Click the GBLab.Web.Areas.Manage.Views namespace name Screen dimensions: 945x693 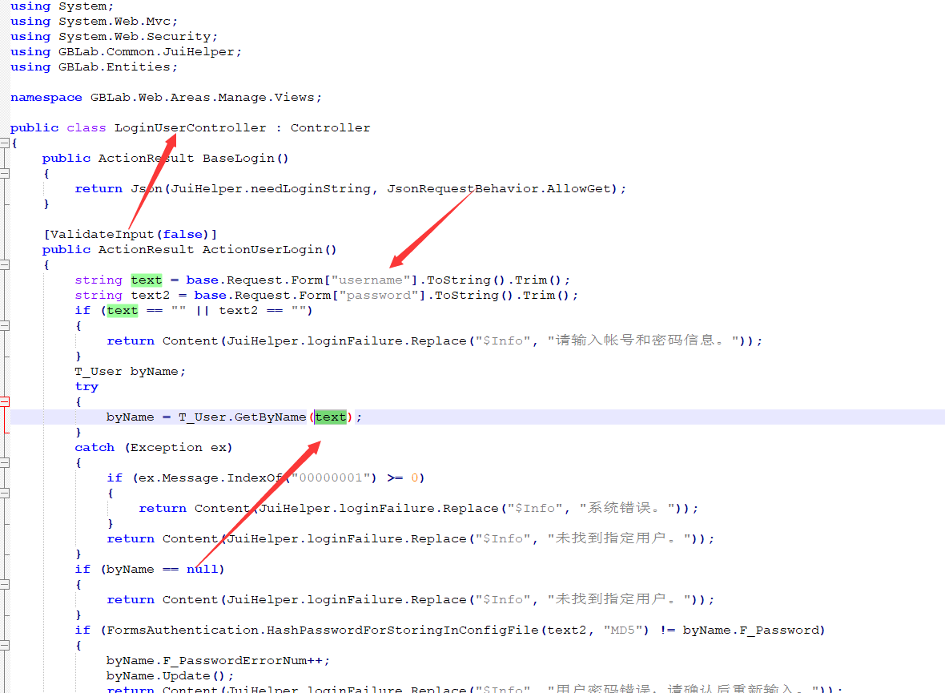click(204, 98)
